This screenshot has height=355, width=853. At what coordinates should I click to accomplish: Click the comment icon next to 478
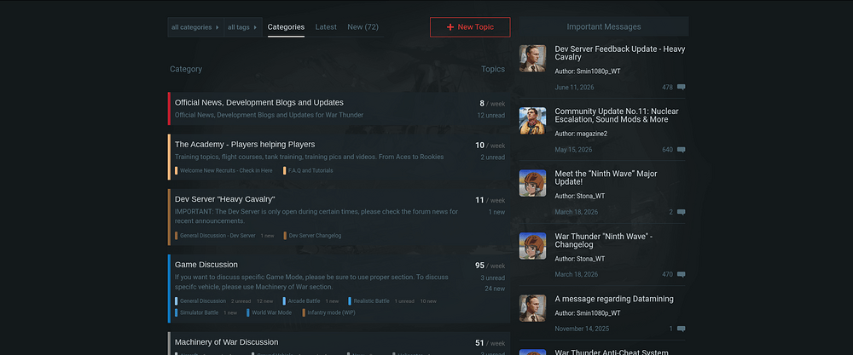tap(681, 88)
